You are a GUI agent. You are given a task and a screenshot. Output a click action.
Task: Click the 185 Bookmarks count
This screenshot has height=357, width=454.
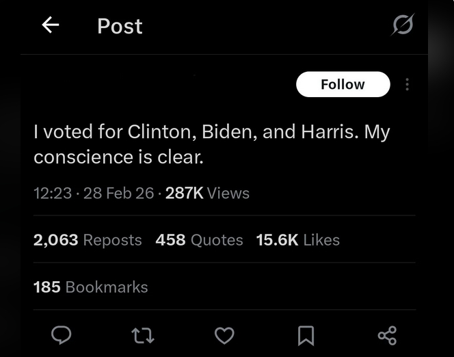point(90,287)
